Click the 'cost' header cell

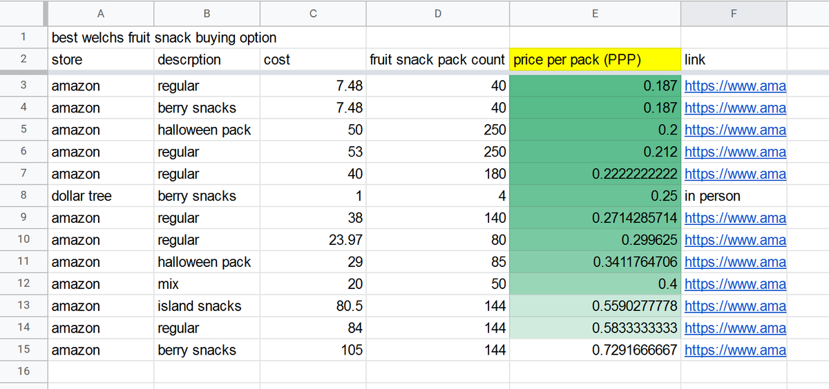pyautogui.click(x=313, y=59)
